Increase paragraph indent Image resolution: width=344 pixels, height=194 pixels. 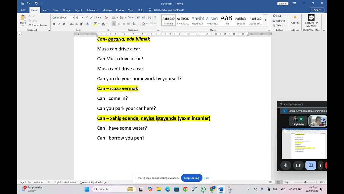coord(144,18)
